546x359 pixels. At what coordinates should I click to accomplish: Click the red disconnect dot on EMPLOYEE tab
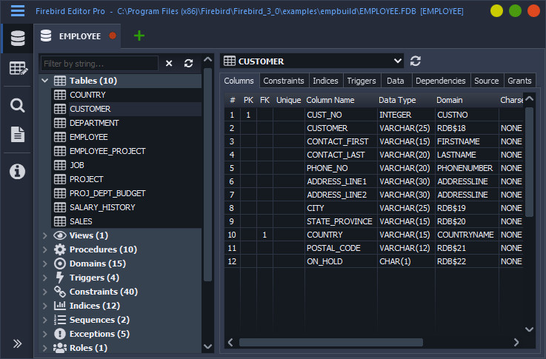(113, 36)
